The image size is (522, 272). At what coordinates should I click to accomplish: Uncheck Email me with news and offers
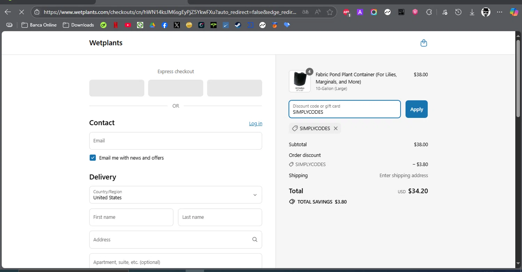point(93,158)
